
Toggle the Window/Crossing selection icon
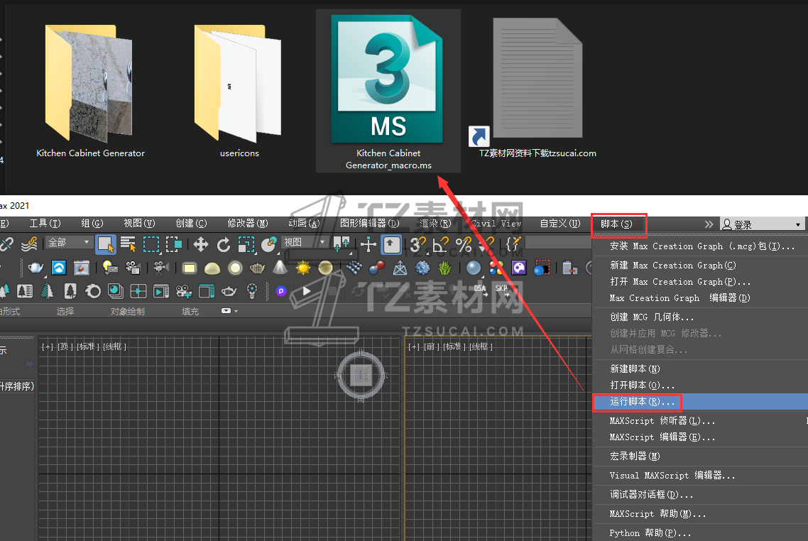174,244
